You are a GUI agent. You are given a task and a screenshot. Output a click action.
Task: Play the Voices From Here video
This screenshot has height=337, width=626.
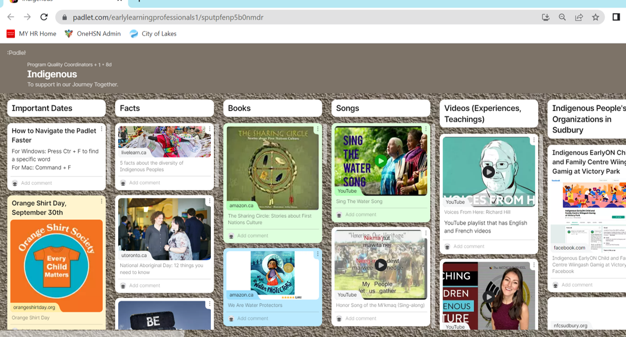coord(488,171)
